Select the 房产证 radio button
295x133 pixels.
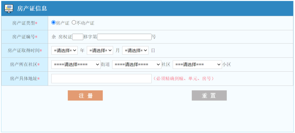click(x=54, y=23)
